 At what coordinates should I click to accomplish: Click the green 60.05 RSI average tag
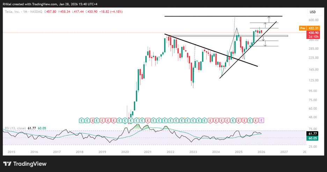tap(311, 138)
